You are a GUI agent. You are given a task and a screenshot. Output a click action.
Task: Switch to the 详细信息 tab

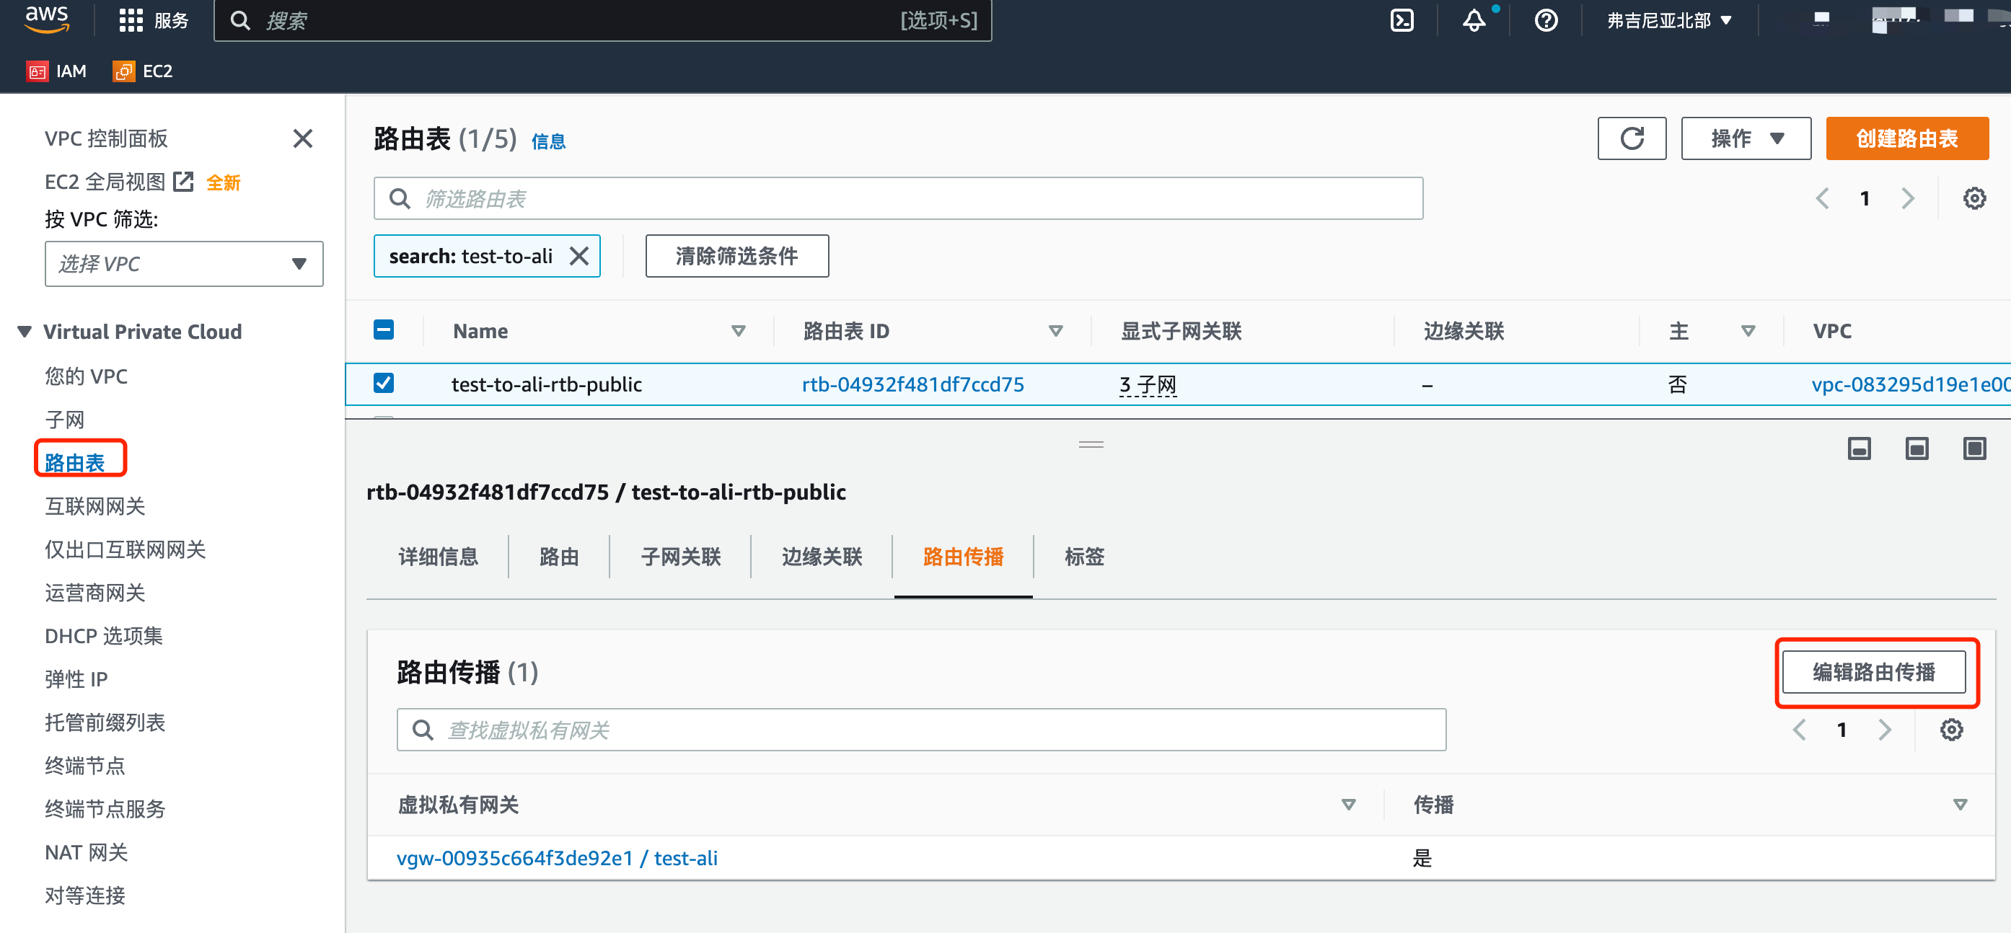438,557
